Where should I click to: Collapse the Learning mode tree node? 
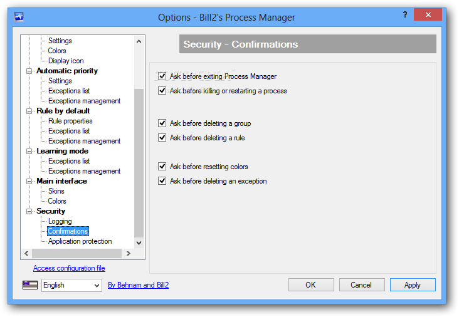(x=29, y=151)
